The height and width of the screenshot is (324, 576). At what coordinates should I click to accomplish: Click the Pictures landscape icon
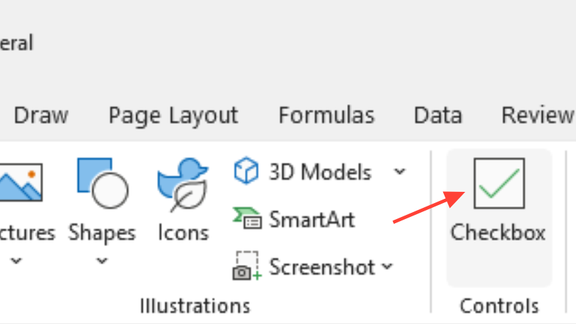coord(21,183)
